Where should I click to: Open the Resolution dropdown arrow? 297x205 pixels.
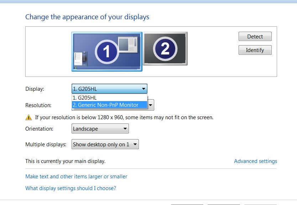151,105
